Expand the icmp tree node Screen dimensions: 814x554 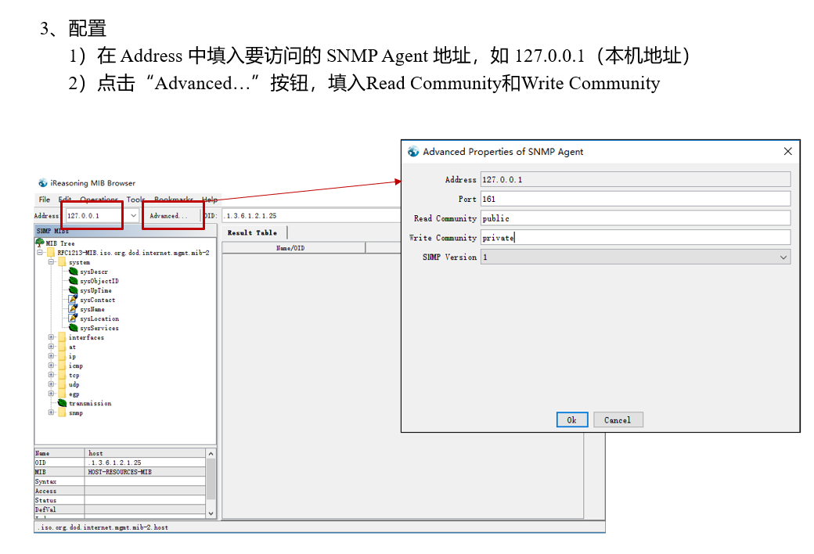[x=52, y=365]
